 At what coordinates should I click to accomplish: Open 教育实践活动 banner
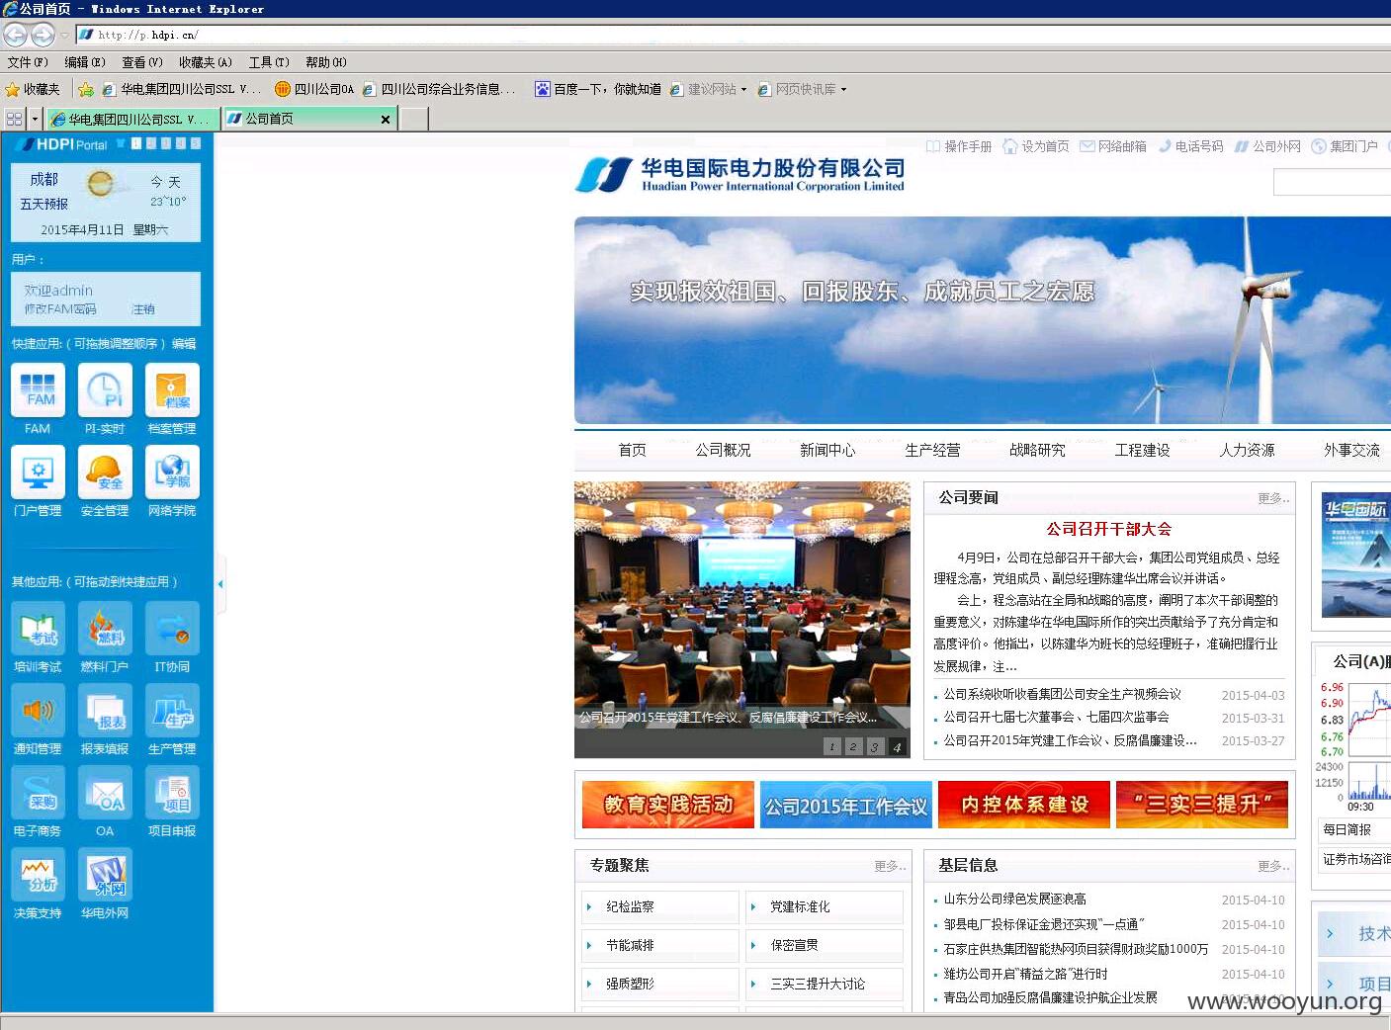point(668,805)
